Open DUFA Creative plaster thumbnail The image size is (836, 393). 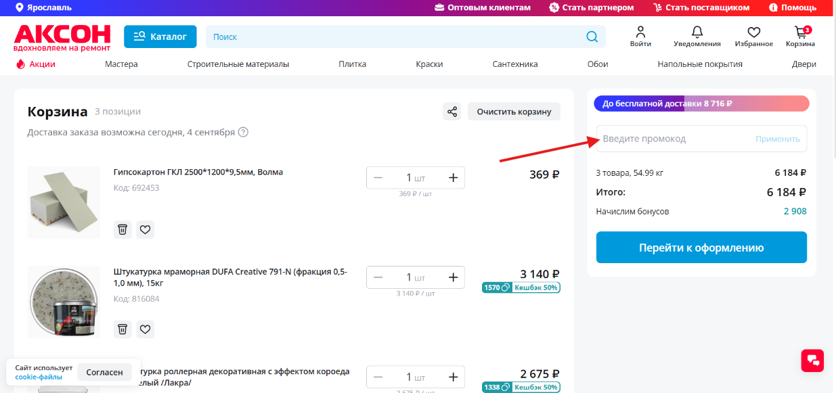[x=64, y=302]
